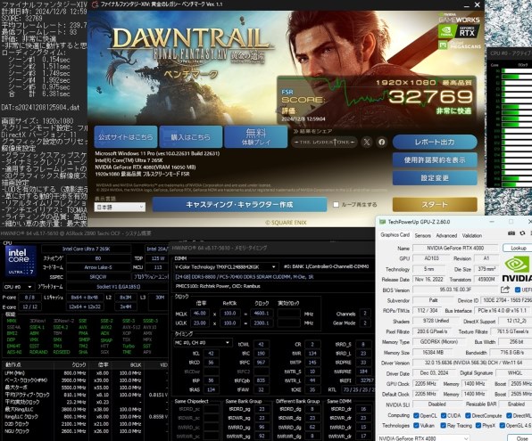The height and width of the screenshot is (441, 532).
Task: Toggle the CUDA checkbox
Action: [x=444, y=415]
